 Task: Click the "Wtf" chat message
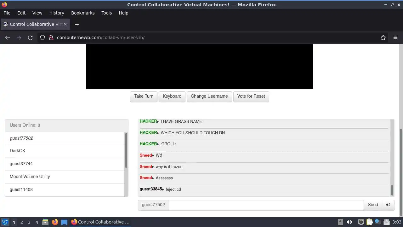point(159,155)
